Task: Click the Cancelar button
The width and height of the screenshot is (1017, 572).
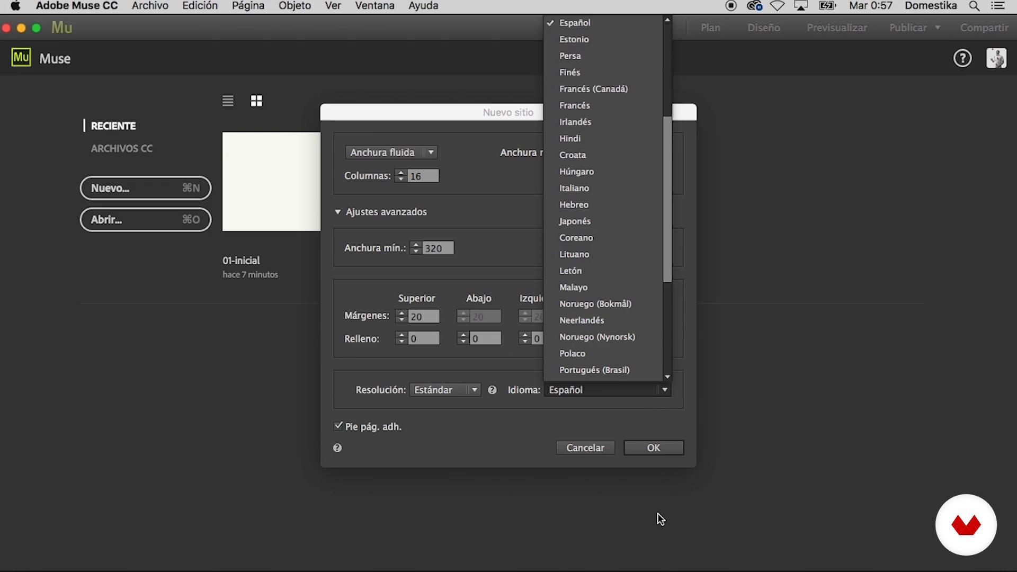Action: click(x=585, y=448)
